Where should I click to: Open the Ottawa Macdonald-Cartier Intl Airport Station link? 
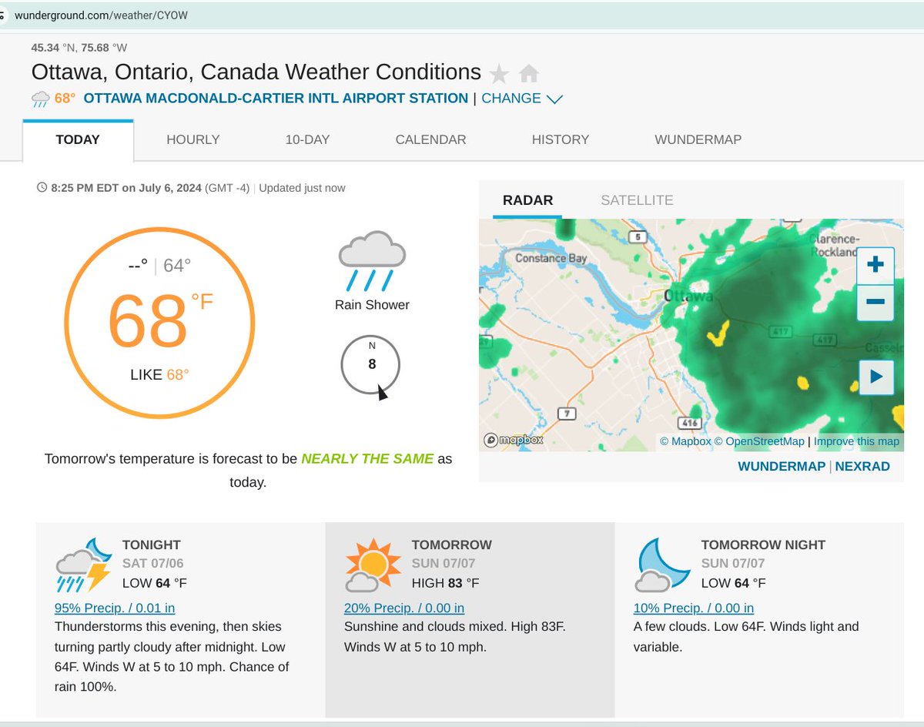coord(276,99)
